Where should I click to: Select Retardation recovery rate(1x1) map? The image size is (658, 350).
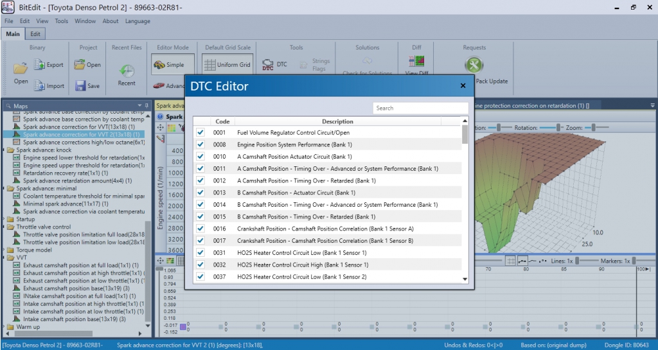coord(66,173)
